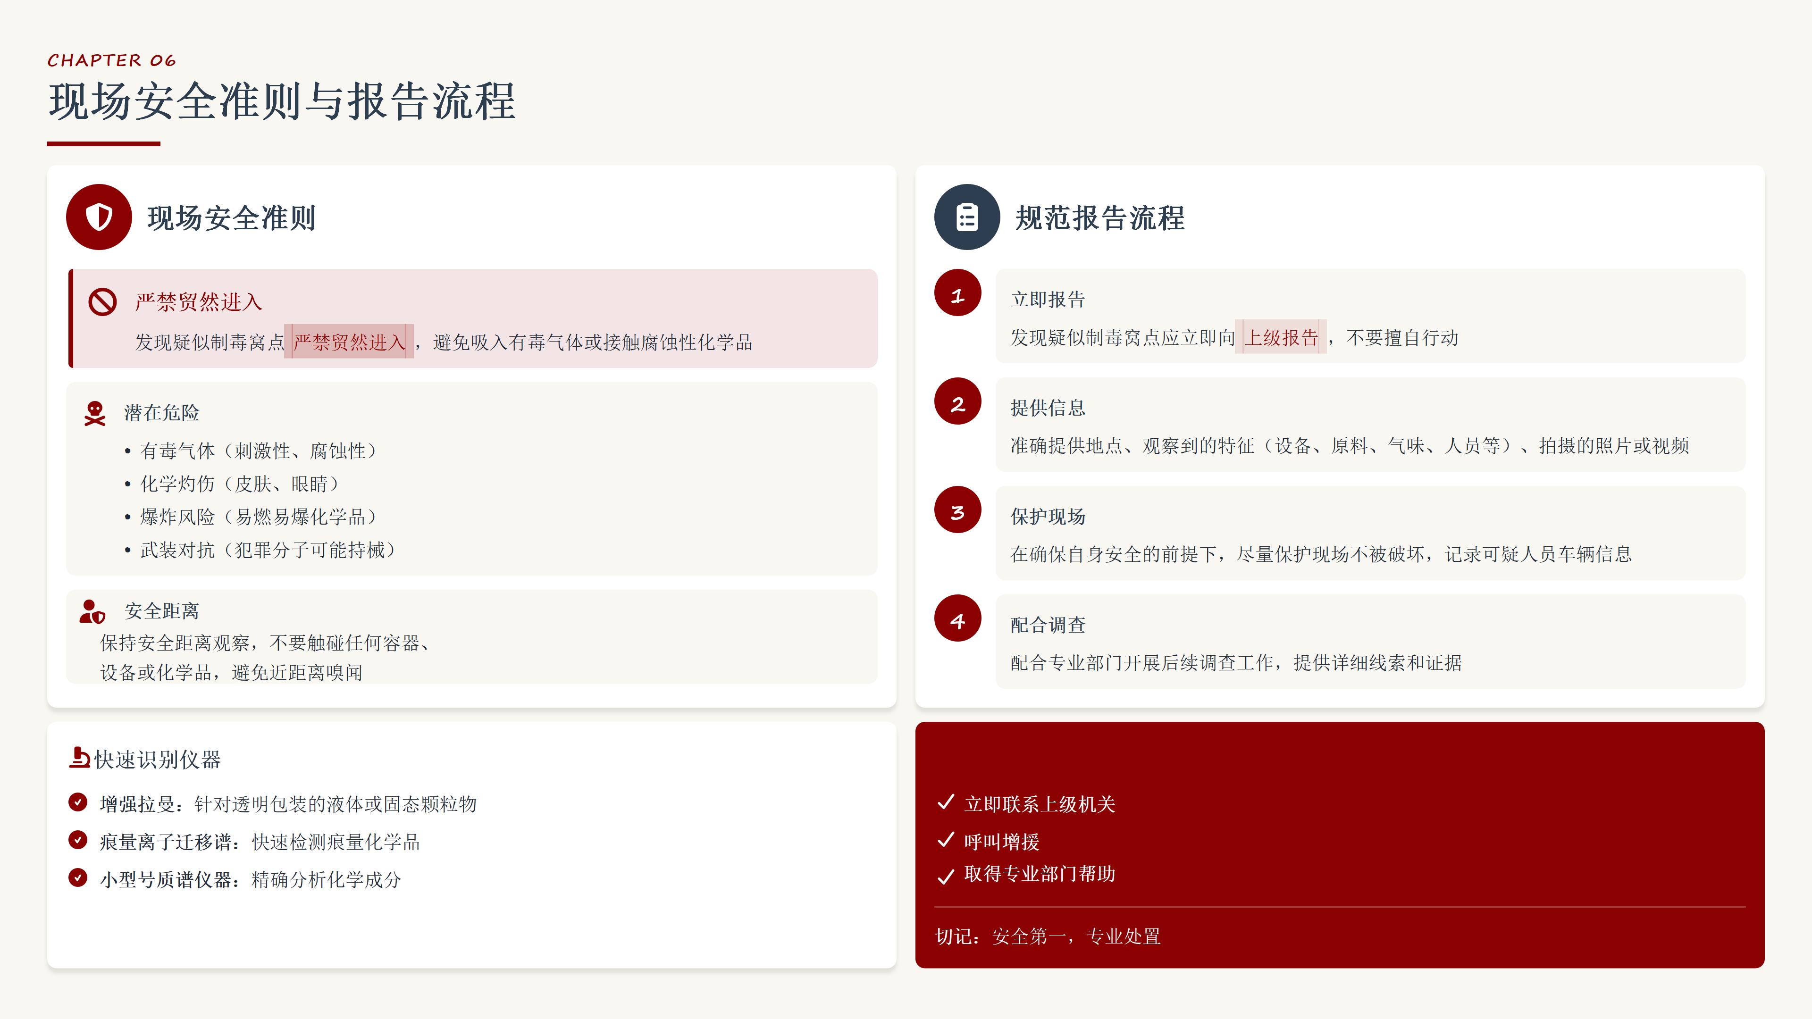Click the clipboard icon beside 规范报告流程

[966, 217]
